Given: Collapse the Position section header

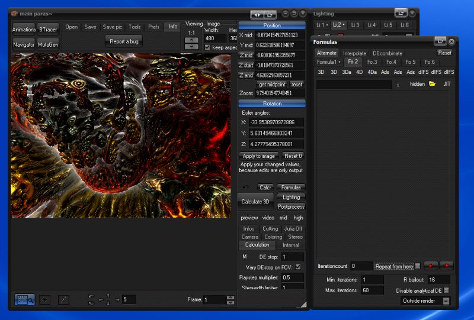Looking at the screenshot, I should pyautogui.click(x=272, y=25).
